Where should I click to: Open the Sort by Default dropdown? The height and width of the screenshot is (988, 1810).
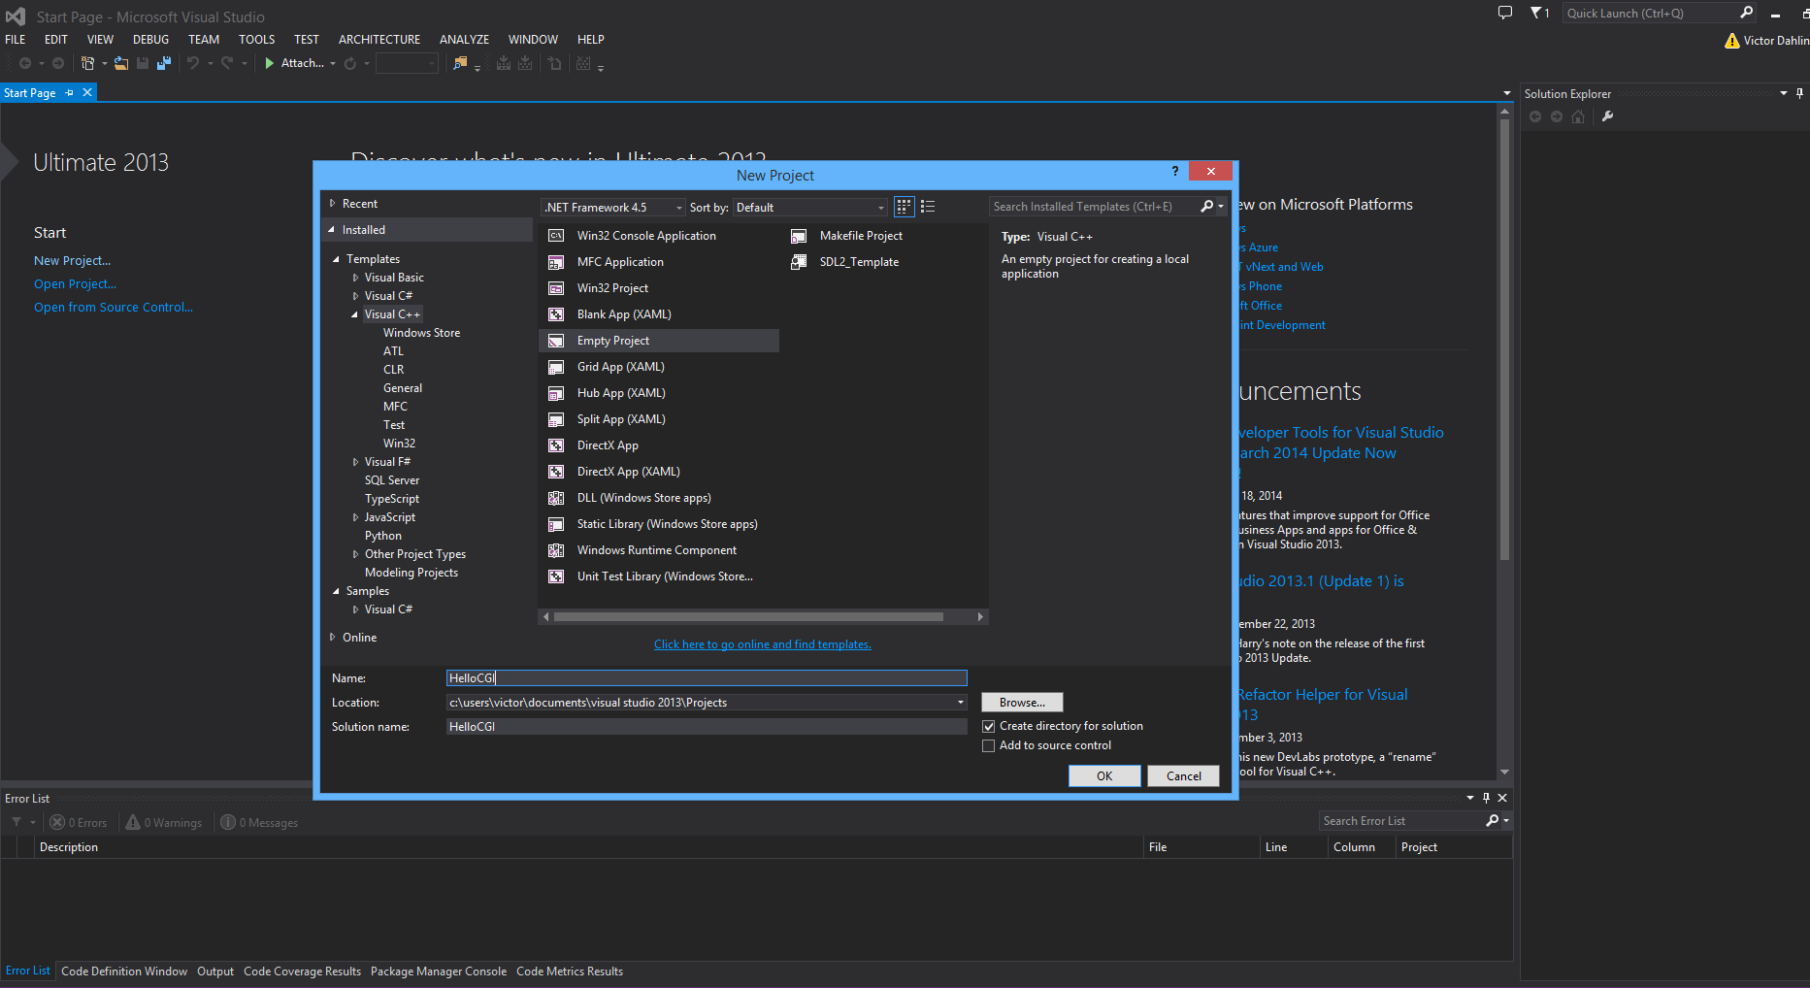(810, 208)
